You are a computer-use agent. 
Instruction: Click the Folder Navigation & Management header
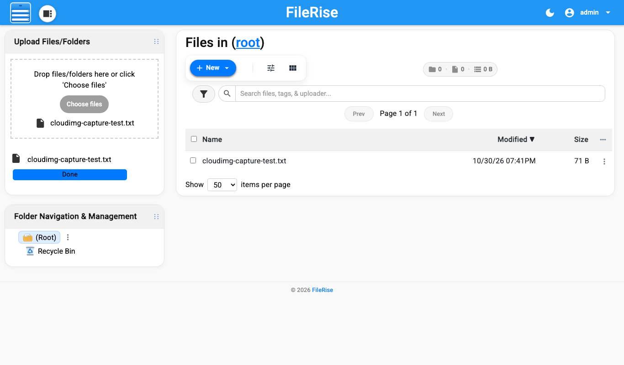click(85, 217)
